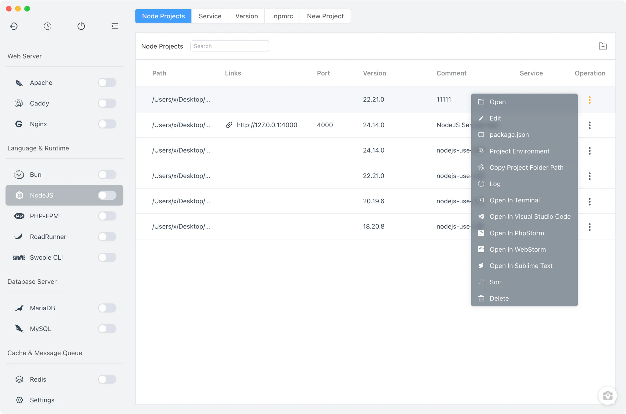
Task: Click the version 22.21.0 cell in first row
Action: pos(374,99)
